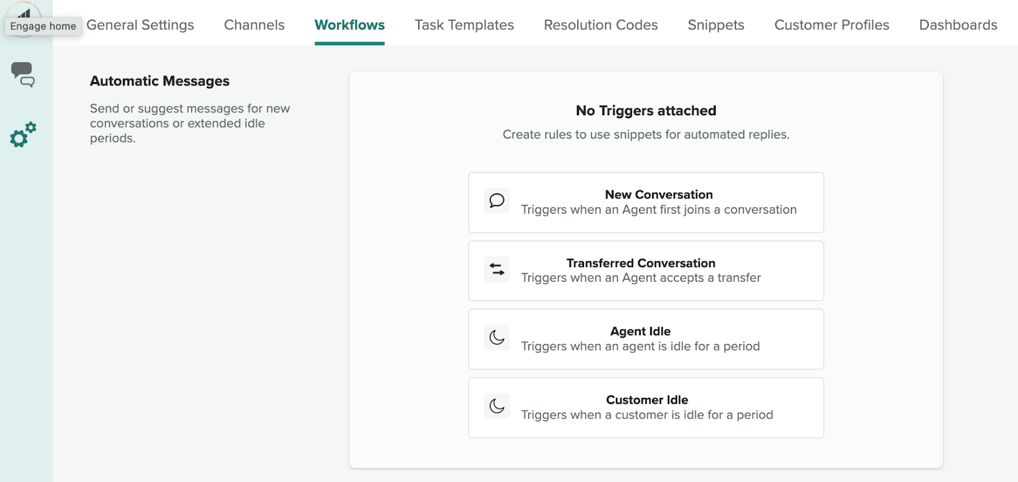Open the Customer Profiles tab

pyautogui.click(x=832, y=25)
